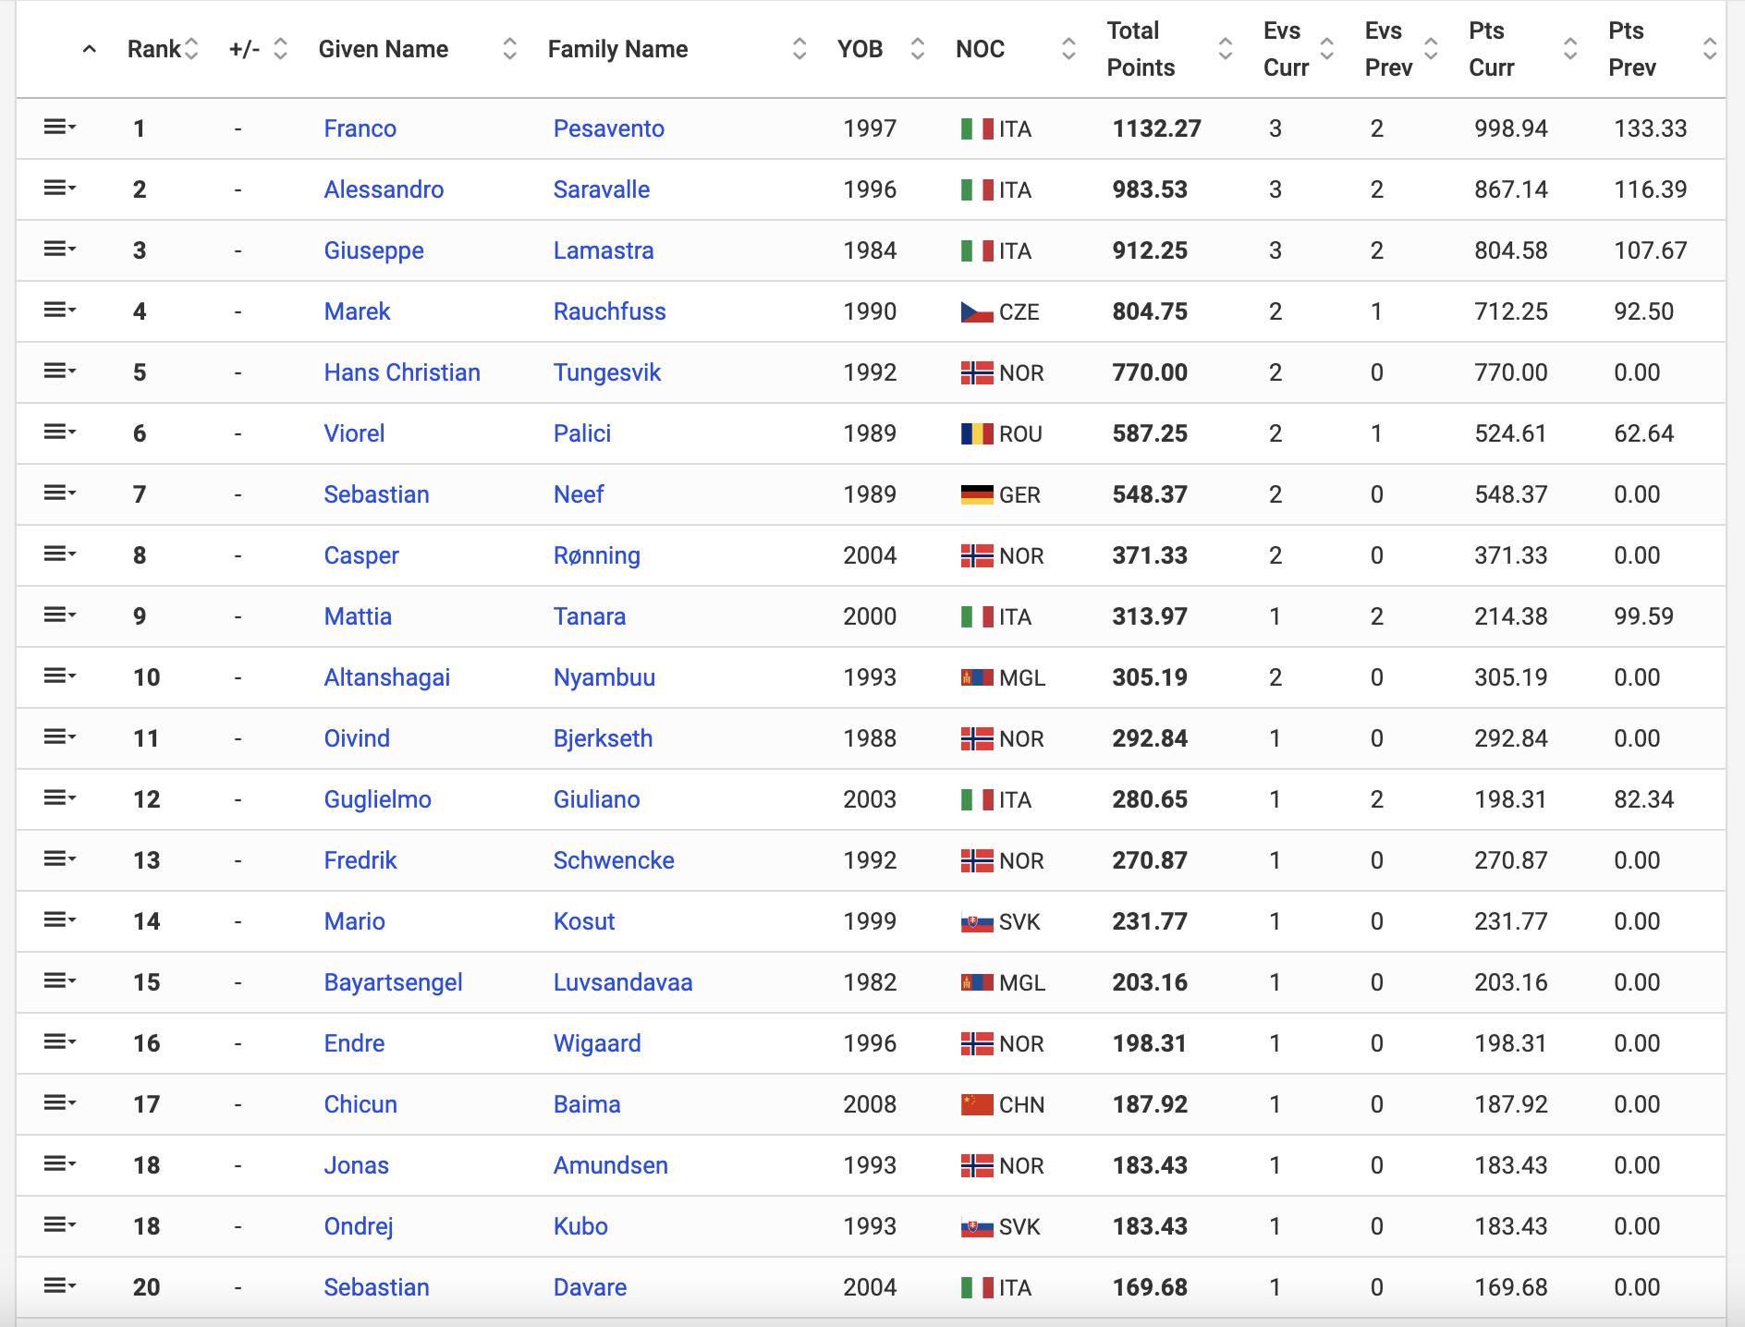Click the Pts Prev sort arrows
The width and height of the screenshot is (1745, 1327).
coord(1710,49)
